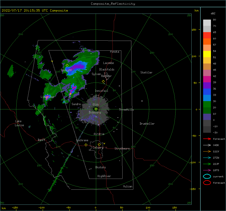The height and width of the screenshot is (211, 226).
Task: Select the orange 111V arrow legend icon
Action: (x=207, y=151)
